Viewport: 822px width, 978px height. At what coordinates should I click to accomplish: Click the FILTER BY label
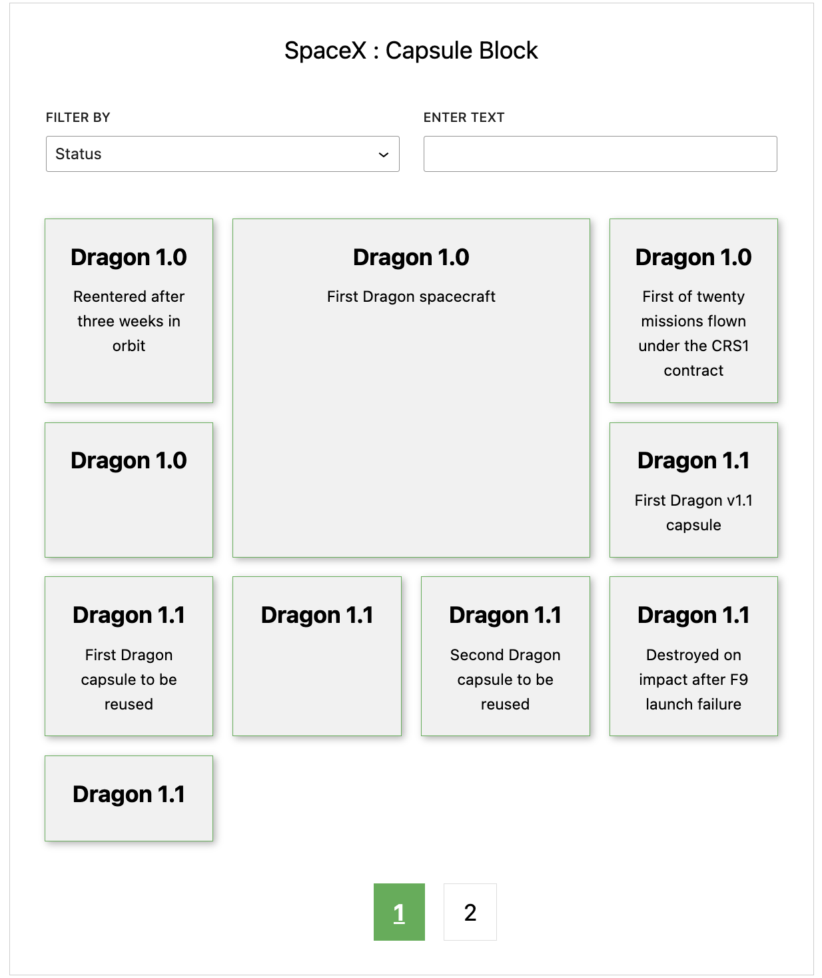pos(78,117)
